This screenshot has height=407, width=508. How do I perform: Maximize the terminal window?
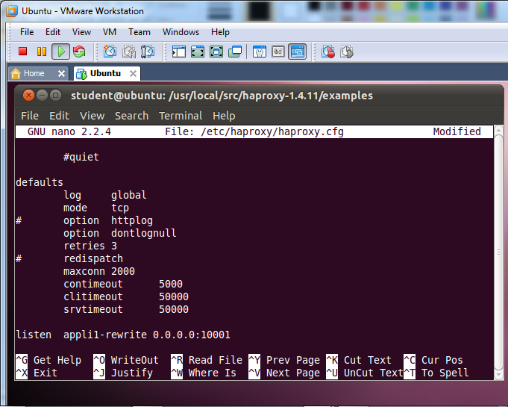56,96
